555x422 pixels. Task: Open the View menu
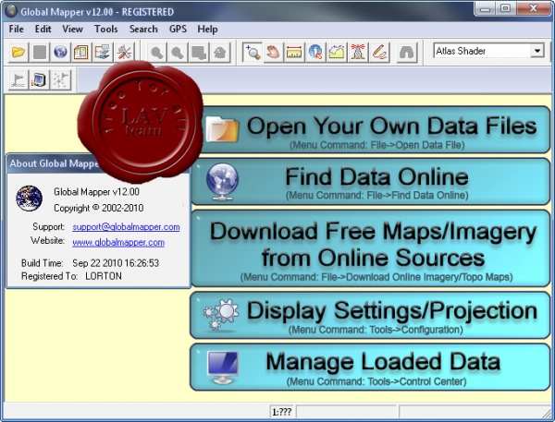[x=72, y=29]
